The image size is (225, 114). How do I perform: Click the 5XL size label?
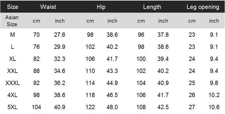[12, 107]
